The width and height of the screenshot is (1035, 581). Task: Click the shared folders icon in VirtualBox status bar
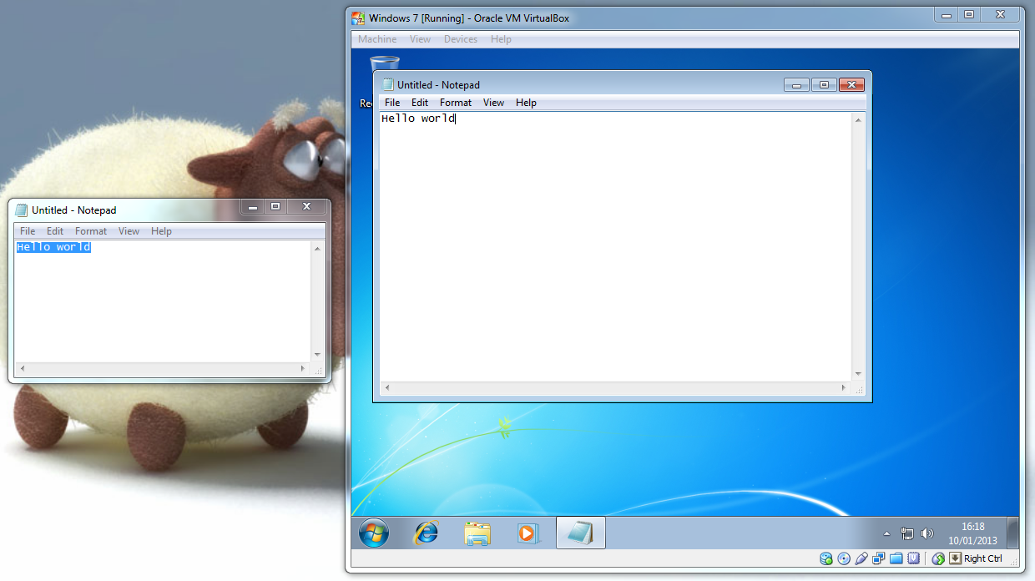(896, 558)
